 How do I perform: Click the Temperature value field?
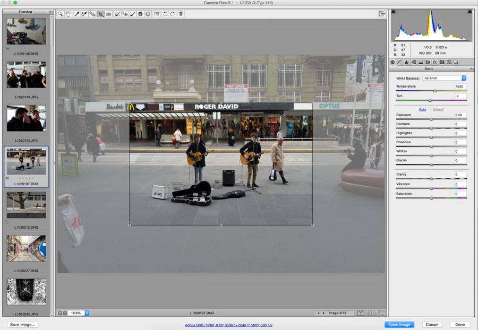pyautogui.click(x=460, y=86)
